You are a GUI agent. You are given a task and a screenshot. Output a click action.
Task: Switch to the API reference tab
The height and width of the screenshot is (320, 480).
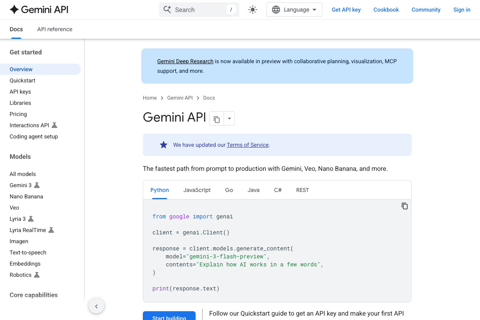coord(54,29)
